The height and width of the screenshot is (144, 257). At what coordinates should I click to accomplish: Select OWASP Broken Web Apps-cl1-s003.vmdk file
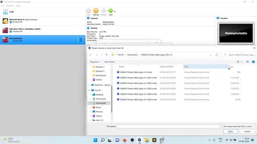point(138,89)
